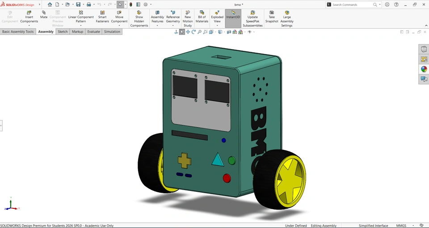Open the user Login account icon
The width and height of the screenshot is (429, 228).
point(387,4)
